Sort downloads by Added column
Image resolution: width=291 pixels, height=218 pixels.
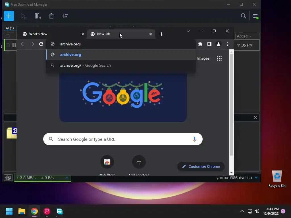(244, 36)
